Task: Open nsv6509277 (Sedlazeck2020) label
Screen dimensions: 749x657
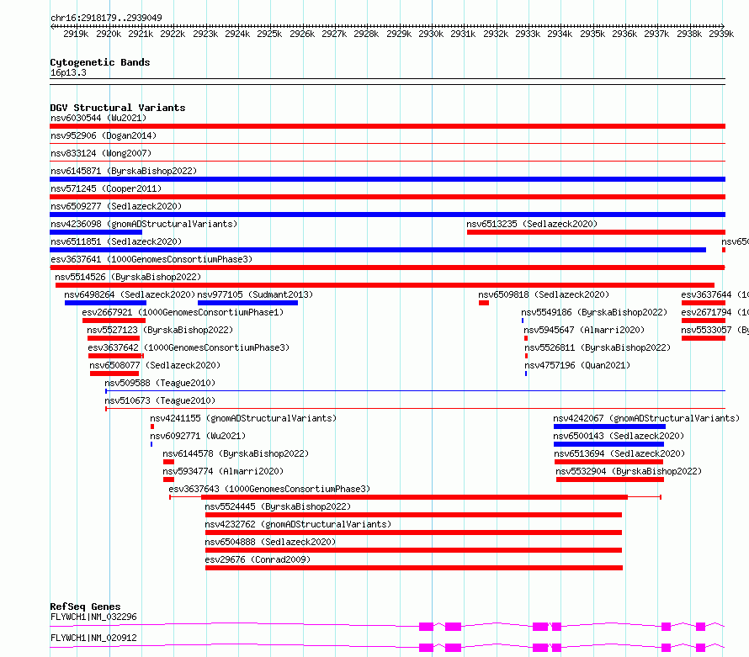Action: click(116, 206)
